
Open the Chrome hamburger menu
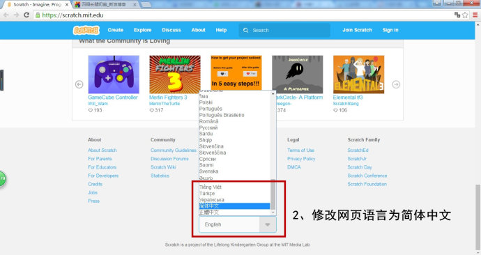tap(475, 15)
